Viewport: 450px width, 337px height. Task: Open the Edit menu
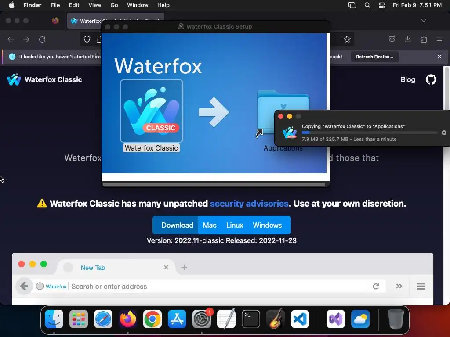pyautogui.click(x=74, y=5)
